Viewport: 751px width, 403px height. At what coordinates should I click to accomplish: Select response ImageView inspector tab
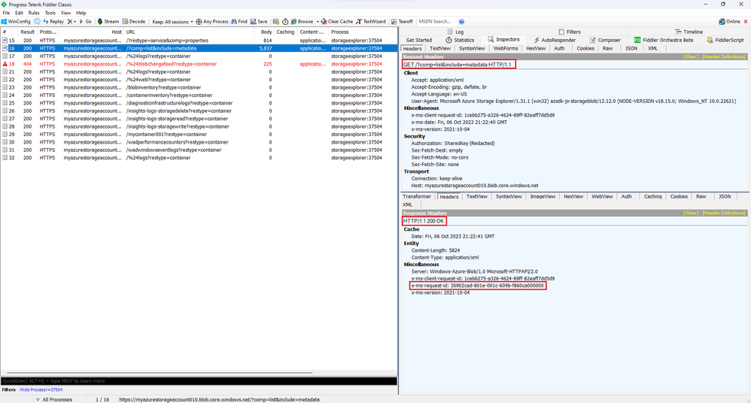coord(543,196)
